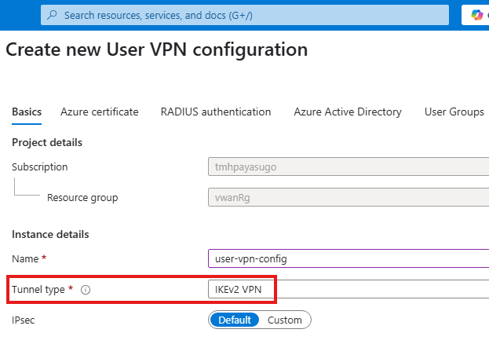Open the Azure certificate tab
The height and width of the screenshot is (344, 489).
[x=100, y=112]
